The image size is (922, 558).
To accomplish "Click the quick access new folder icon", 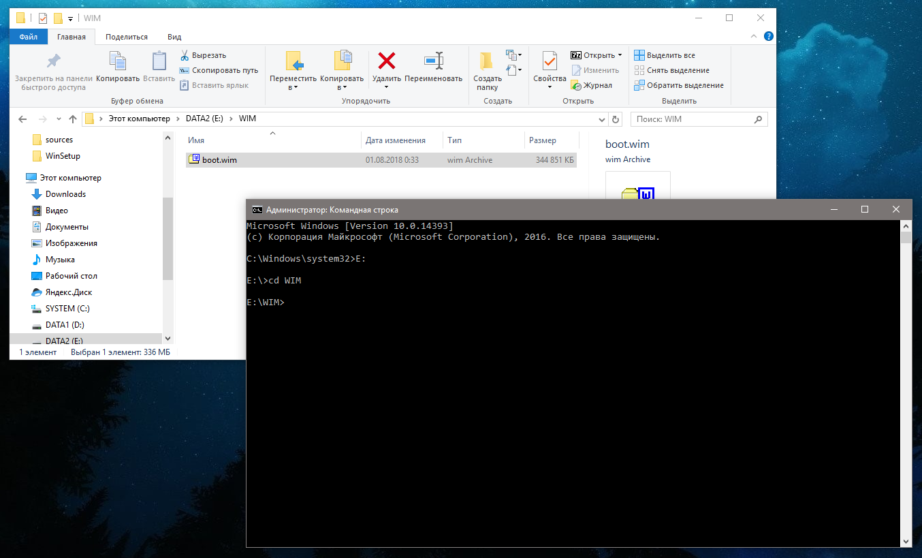I will tap(57, 18).
